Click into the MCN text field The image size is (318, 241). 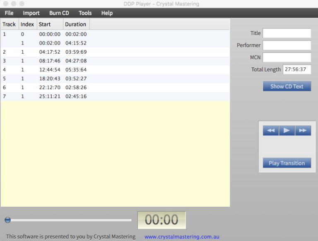tap(287, 57)
